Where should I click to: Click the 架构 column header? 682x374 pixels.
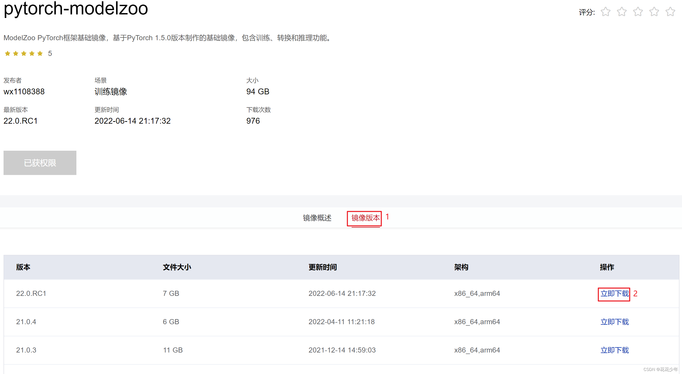(461, 267)
